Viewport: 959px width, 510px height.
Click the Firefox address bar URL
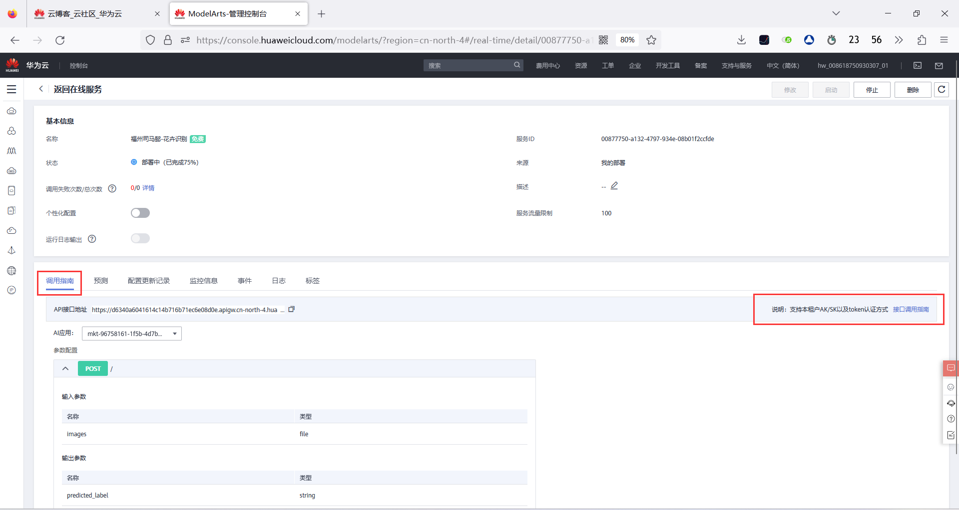pyautogui.click(x=394, y=40)
